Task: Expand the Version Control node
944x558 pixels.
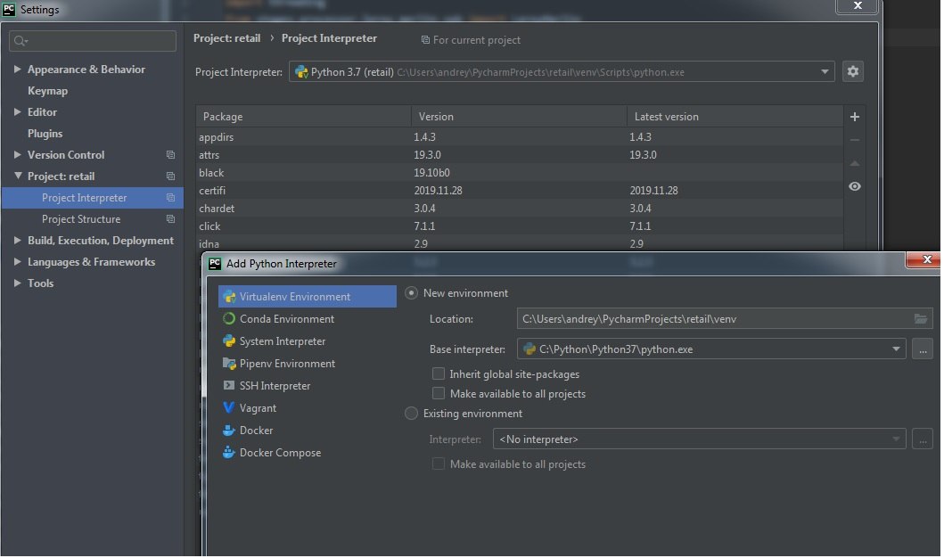Action: tap(18, 155)
